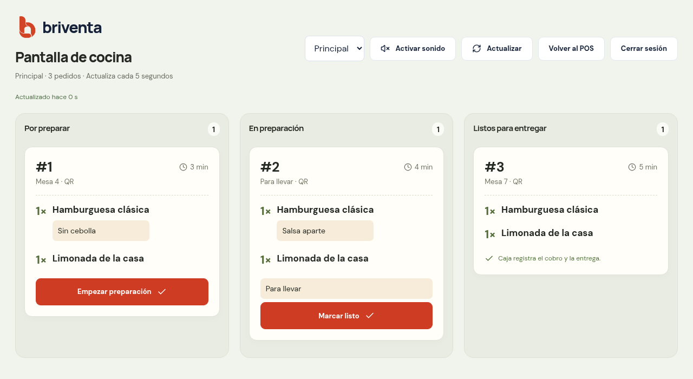Click the checkmark in Empezar preparación button
The image size is (693, 379).
[x=162, y=292]
